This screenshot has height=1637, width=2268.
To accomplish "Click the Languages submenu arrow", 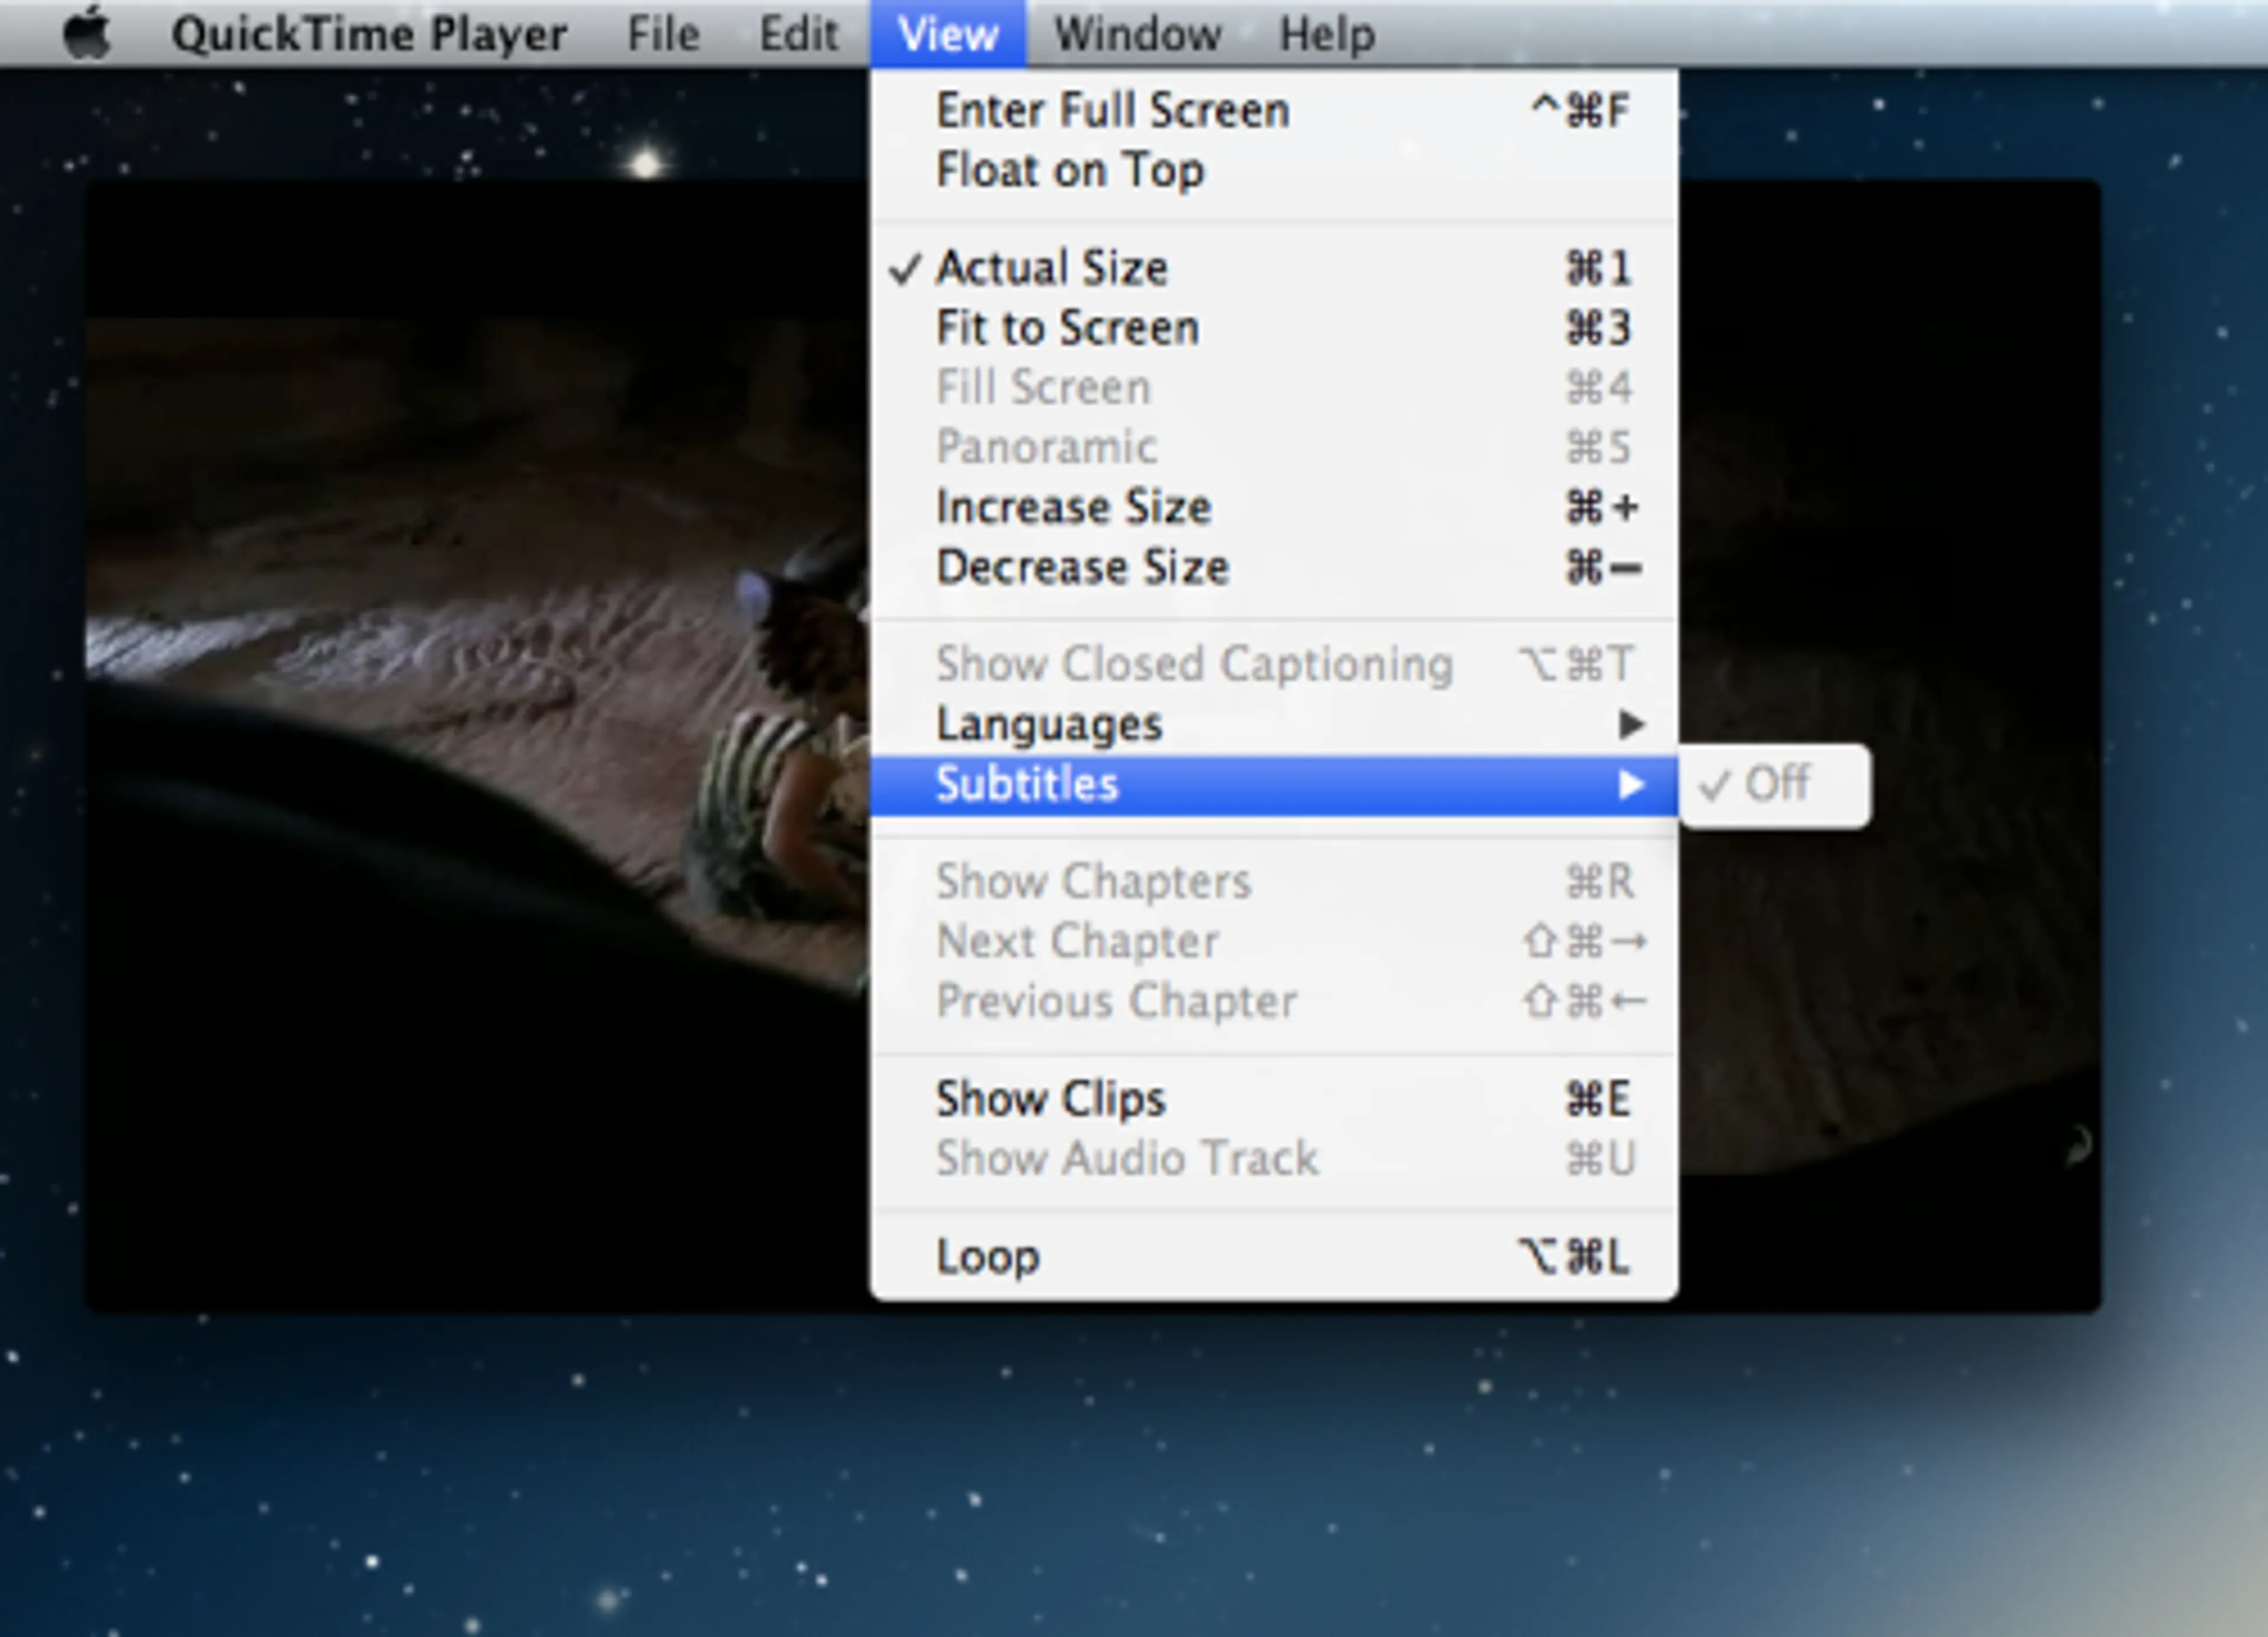I will pyautogui.click(x=1631, y=724).
